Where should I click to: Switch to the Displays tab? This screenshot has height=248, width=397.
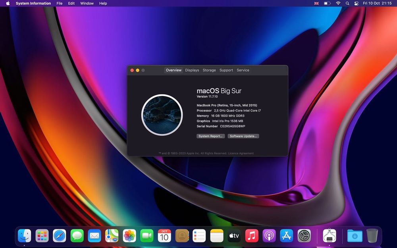coord(192,70)
